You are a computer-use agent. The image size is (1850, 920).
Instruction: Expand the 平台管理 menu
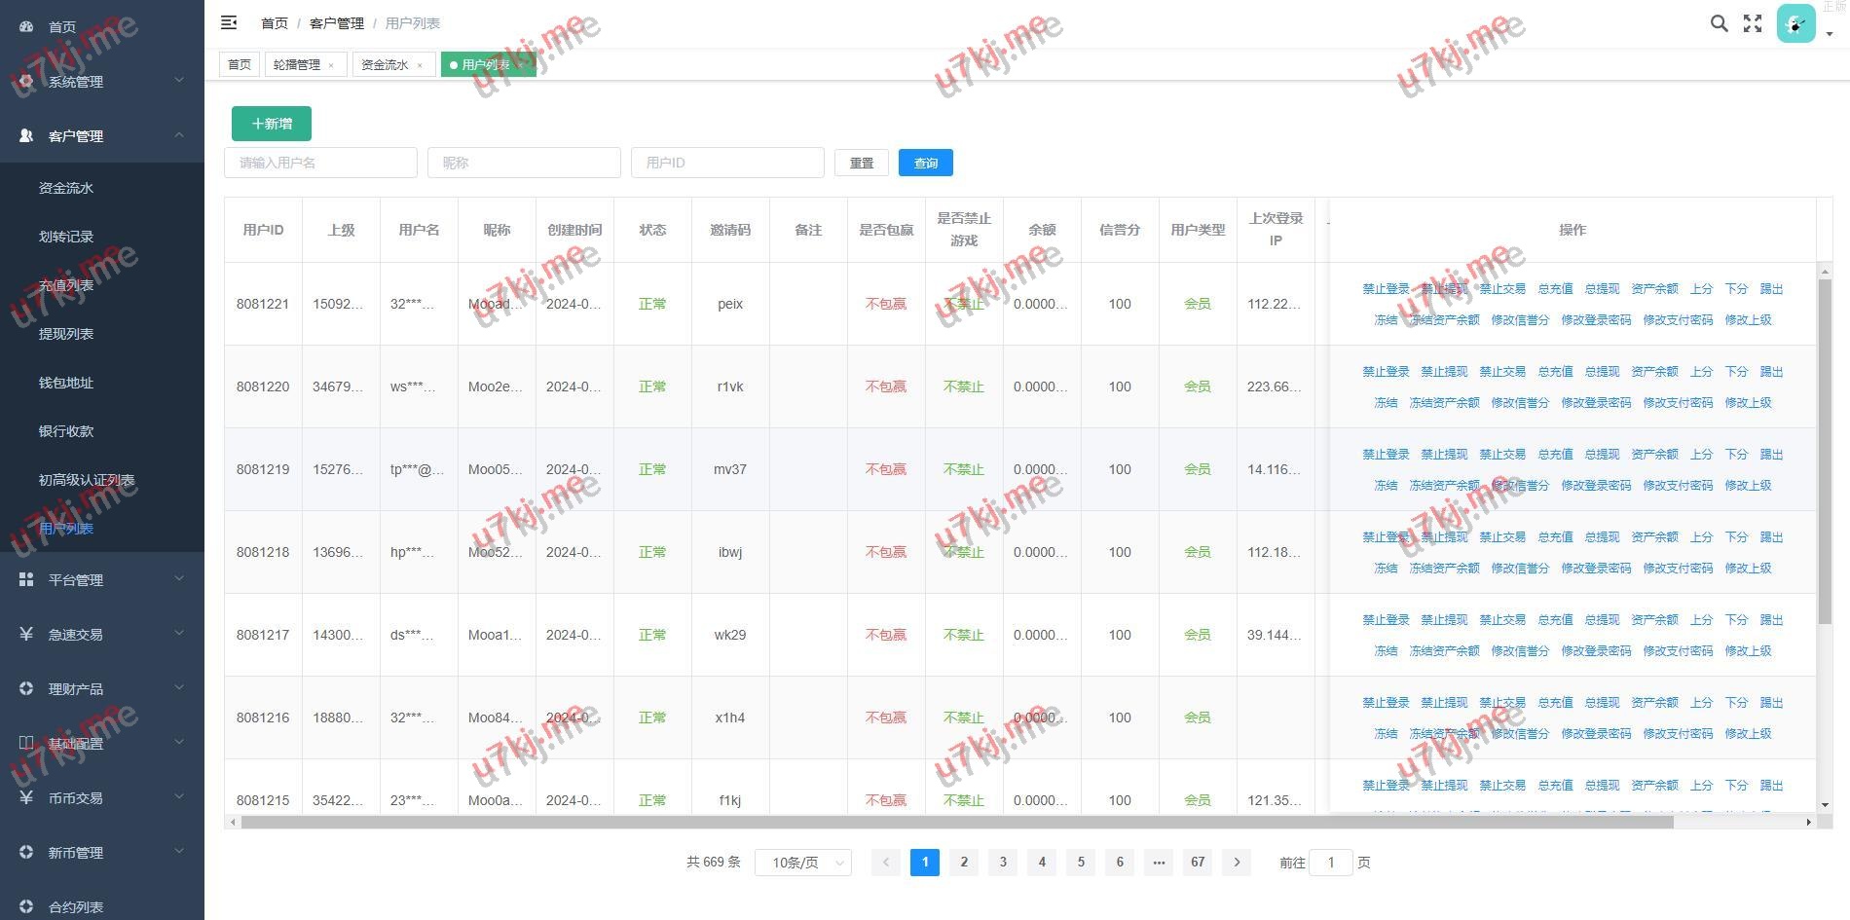tap(102, 580)
